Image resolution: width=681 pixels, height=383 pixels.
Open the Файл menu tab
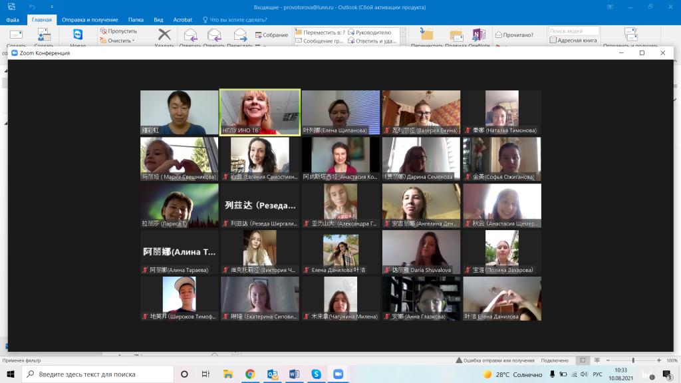tap(13, 20)
